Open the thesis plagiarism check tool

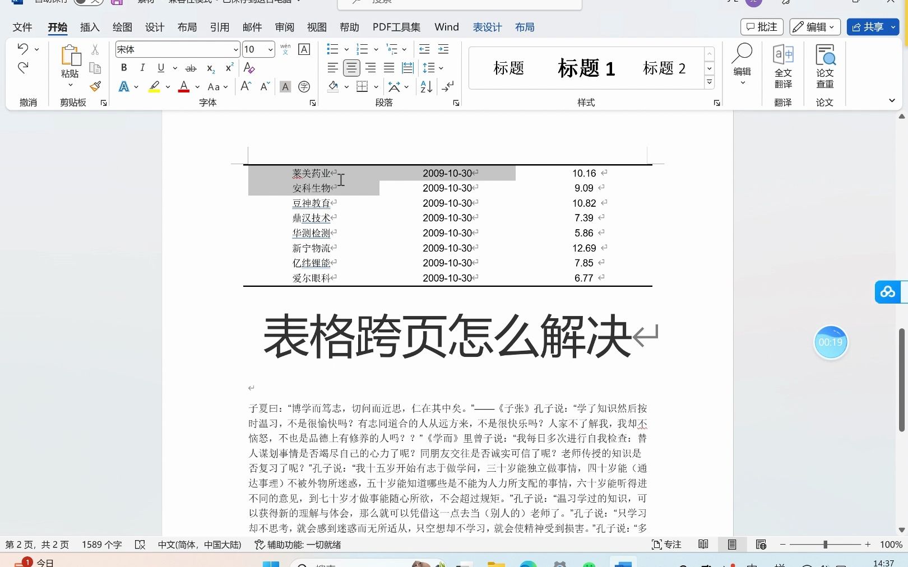pos(825,66)
